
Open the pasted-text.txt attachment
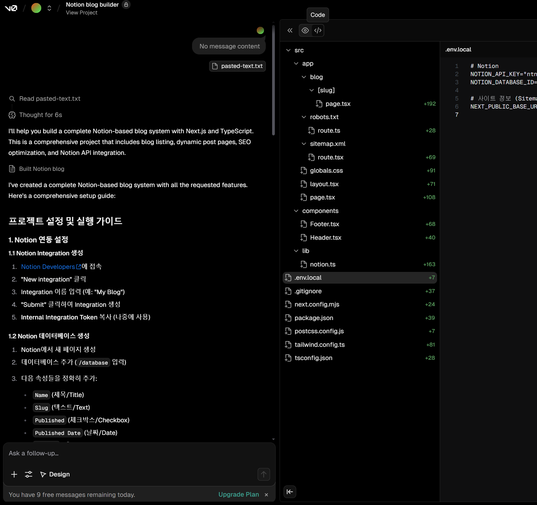[237, 66]
